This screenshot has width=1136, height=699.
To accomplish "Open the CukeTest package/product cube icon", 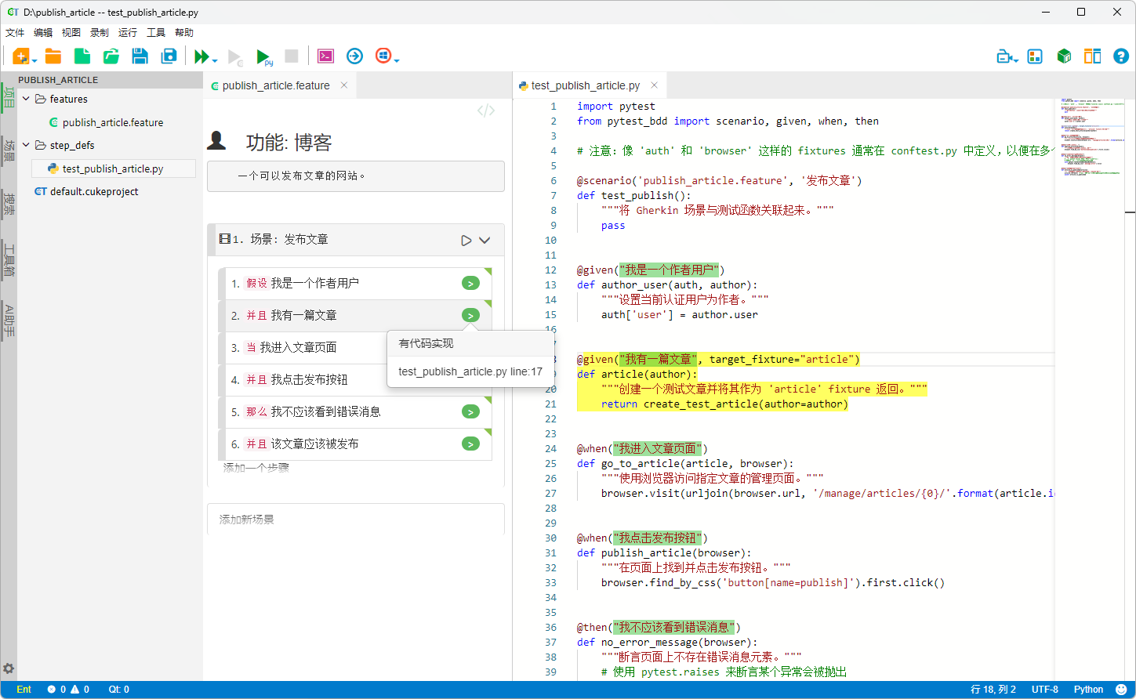I will coord(1064,56).
